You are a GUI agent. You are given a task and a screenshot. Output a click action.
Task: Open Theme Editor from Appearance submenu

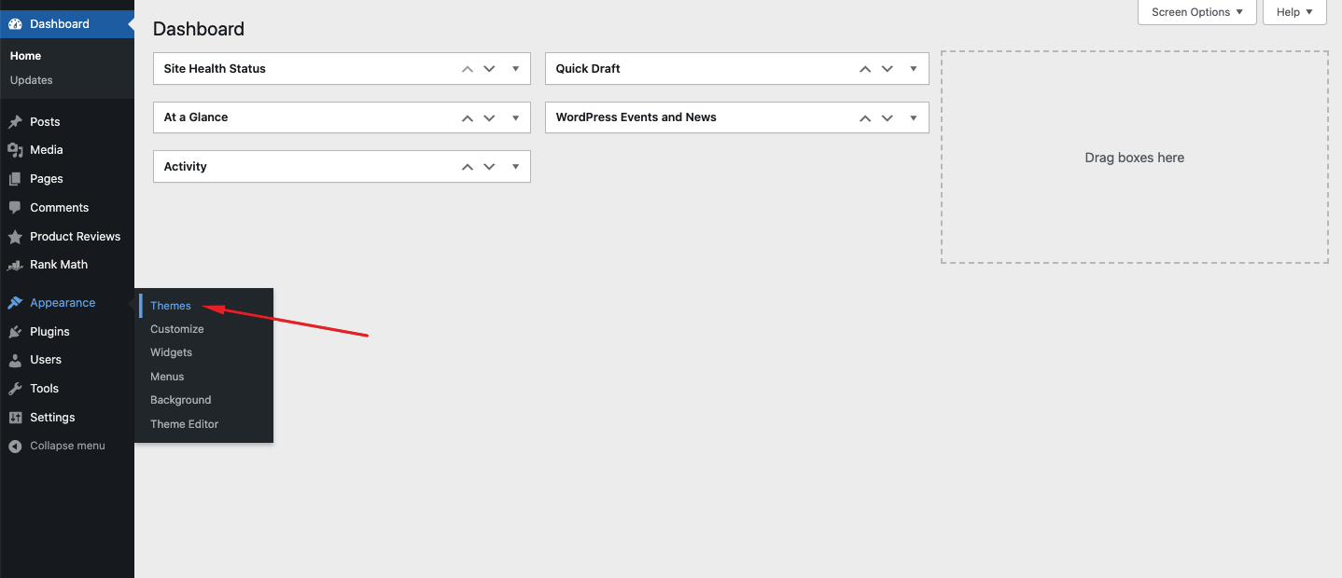point(184,423)
